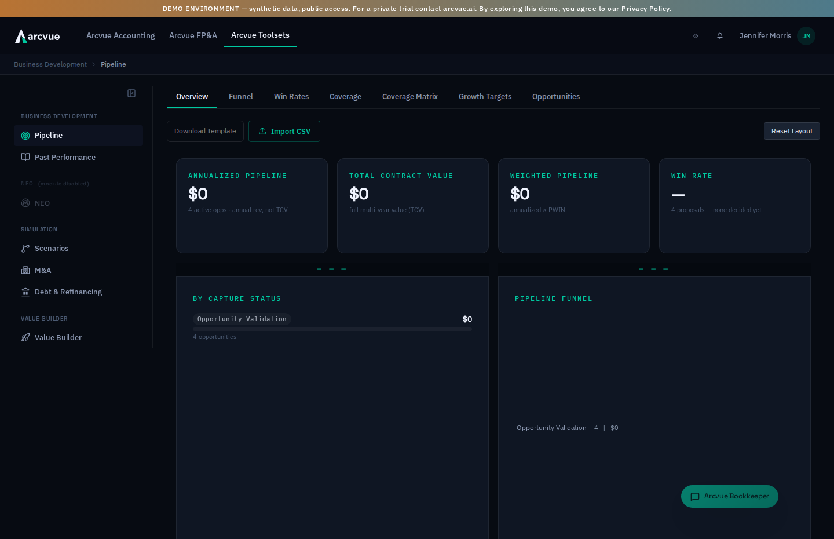The width and height of the screenshot is (834, 539).
Task: Click the Business Development breadcrumb
Action: click(50, 64)
